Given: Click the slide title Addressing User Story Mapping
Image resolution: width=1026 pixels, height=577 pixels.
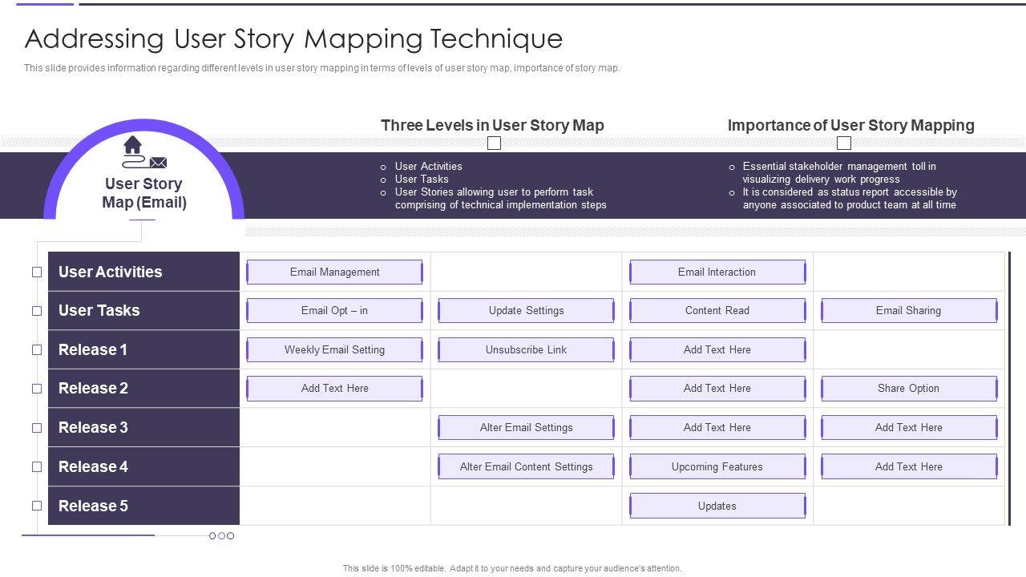Looking at the screenshot, I should pyautogui.click(x=293, y=38).
